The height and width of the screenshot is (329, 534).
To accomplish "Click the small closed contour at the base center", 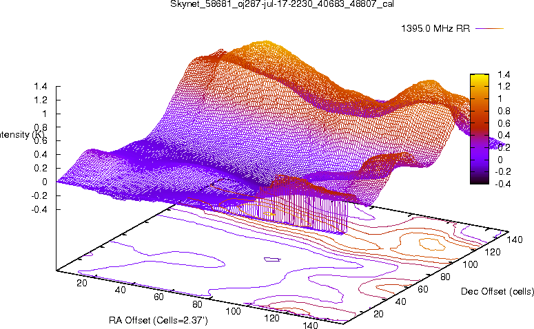I will click(272, 259).
